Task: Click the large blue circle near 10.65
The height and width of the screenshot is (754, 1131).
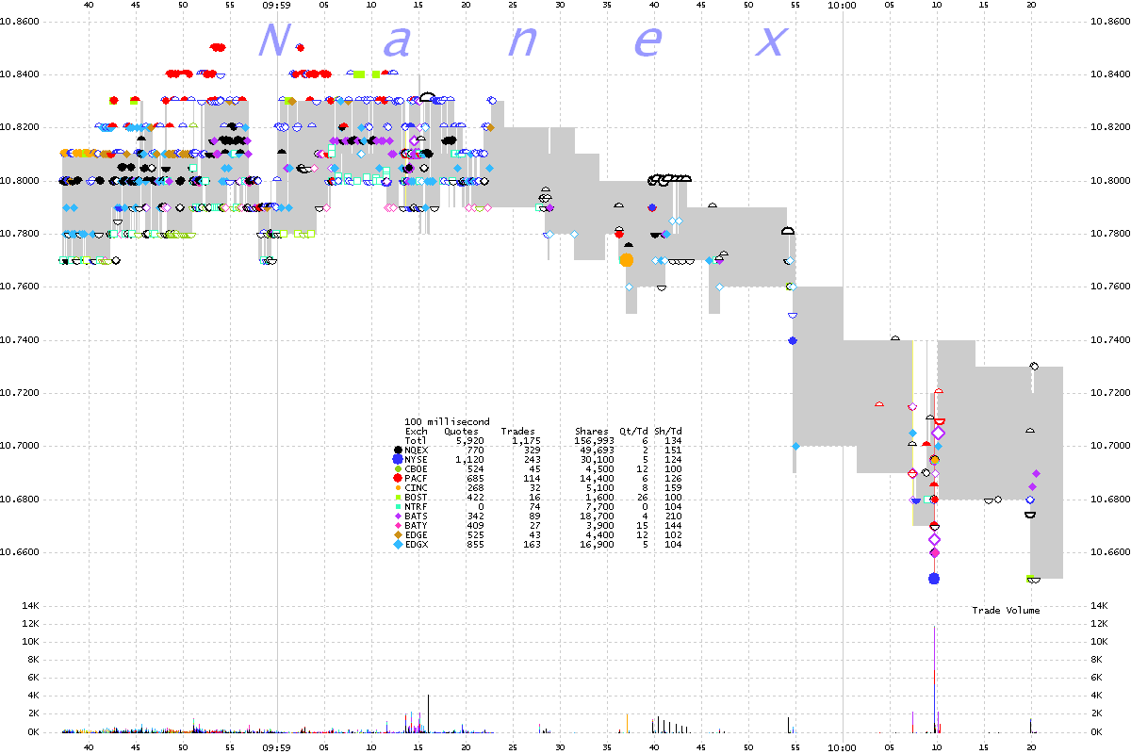Action: coord(934,579)
